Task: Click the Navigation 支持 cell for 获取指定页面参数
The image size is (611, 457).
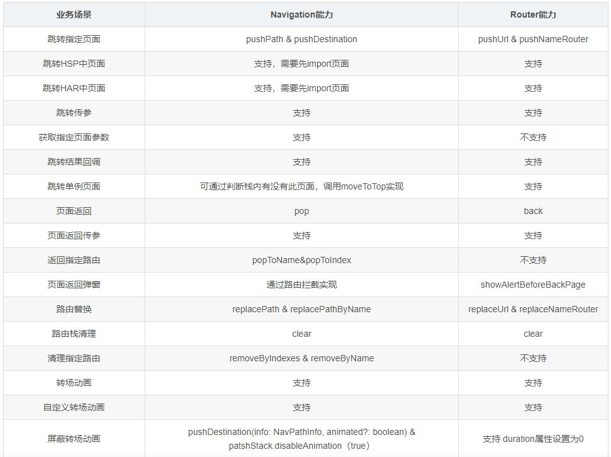Action: 301,137
